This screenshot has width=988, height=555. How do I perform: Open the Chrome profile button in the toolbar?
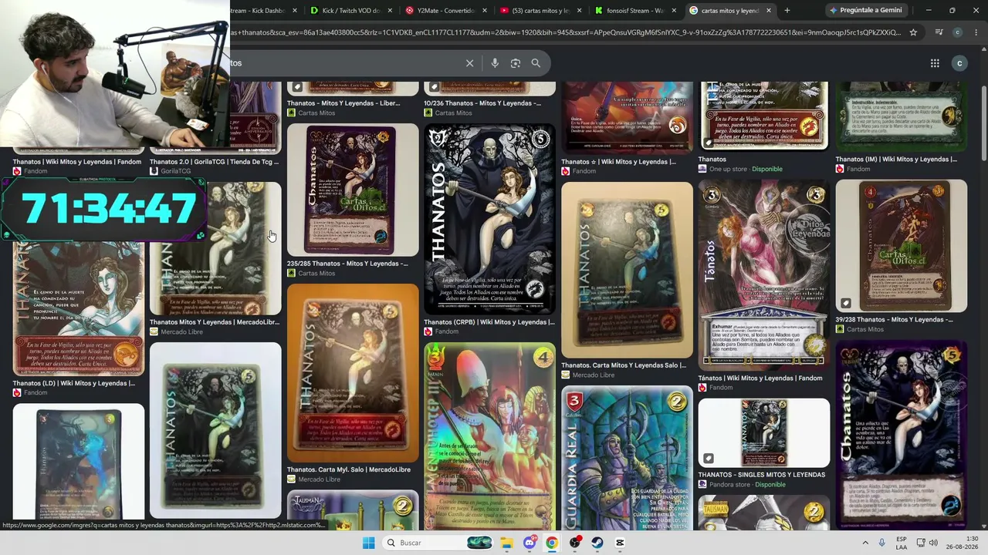coord(957,32)
